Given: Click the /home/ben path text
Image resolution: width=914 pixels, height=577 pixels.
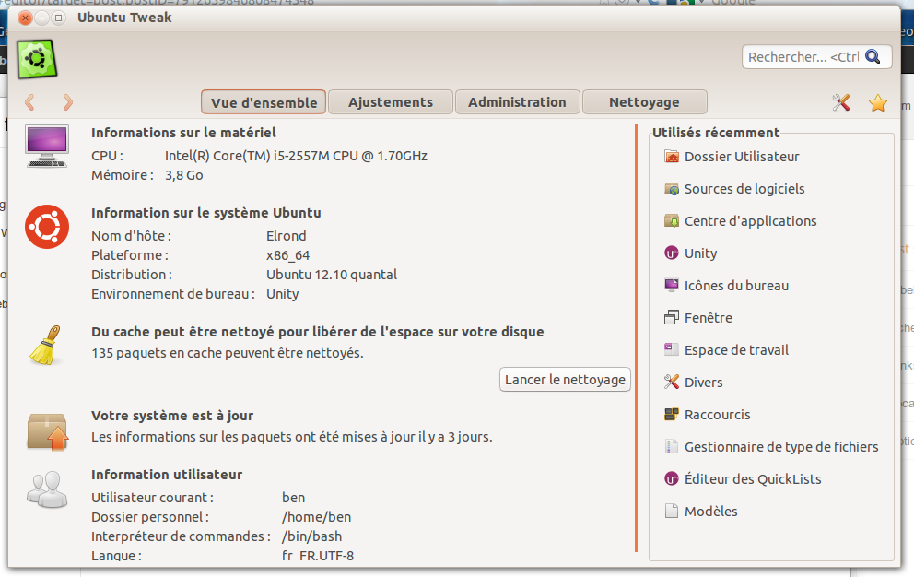Looking at the screenshot, I should pyautogui.click(x=317, y=517).
